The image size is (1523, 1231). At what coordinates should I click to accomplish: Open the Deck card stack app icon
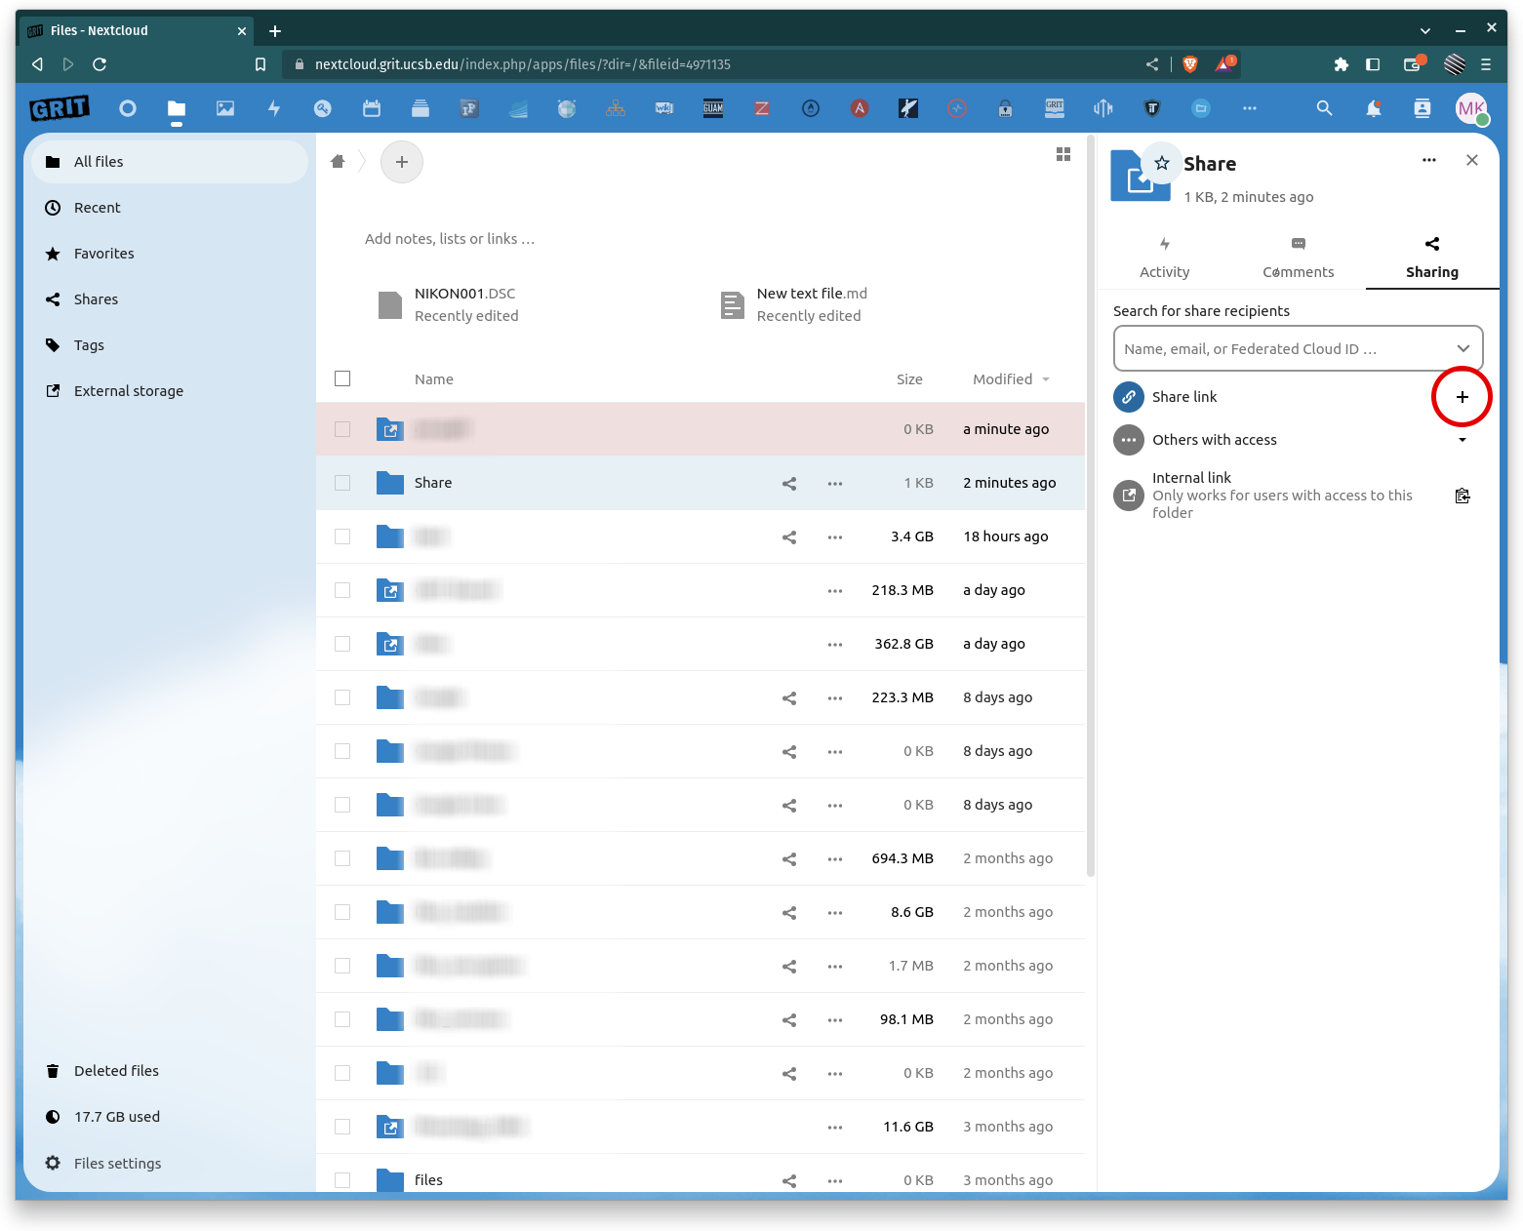[421, 108]
